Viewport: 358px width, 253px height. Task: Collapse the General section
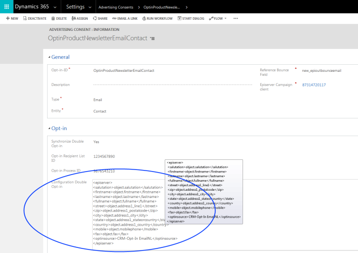pos(49,57)
